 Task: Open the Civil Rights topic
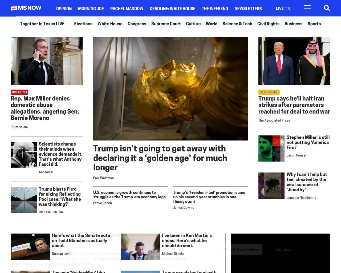click(268, 24)
